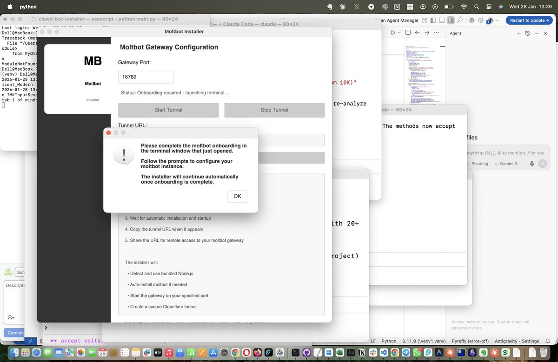558x362 pixels.
Task: Open Agent panel more options ellipsis
Action: (x=537, y=33)
